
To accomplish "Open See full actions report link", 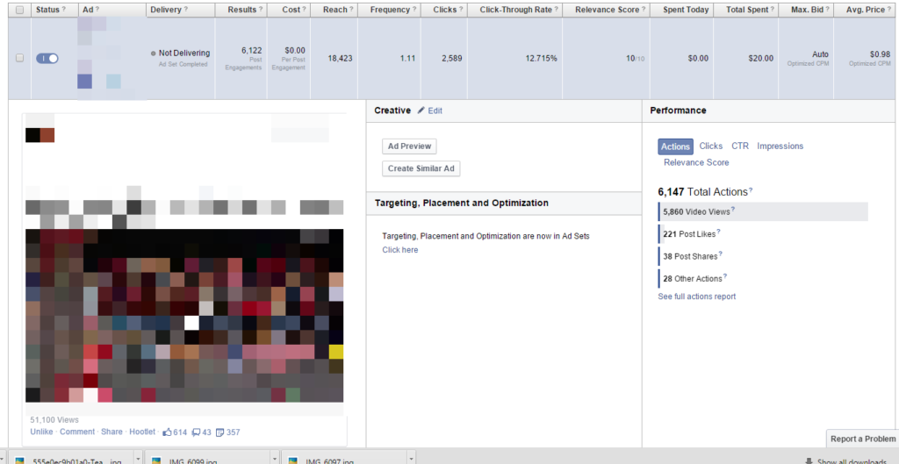I will 696,296.
